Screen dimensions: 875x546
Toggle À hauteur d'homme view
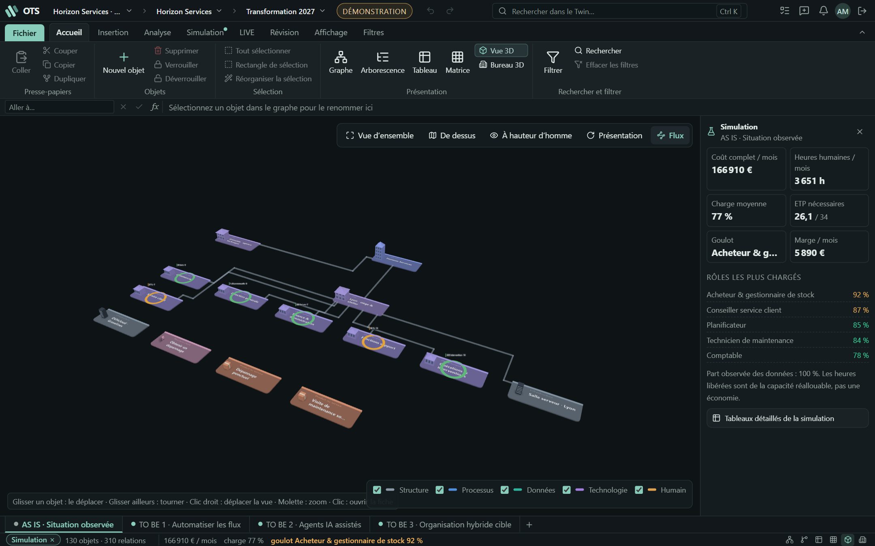click(531, 135)
